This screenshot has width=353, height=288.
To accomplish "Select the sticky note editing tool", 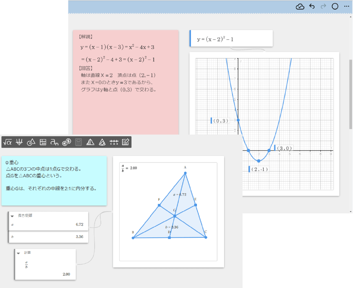I will (x=125, y=142).
